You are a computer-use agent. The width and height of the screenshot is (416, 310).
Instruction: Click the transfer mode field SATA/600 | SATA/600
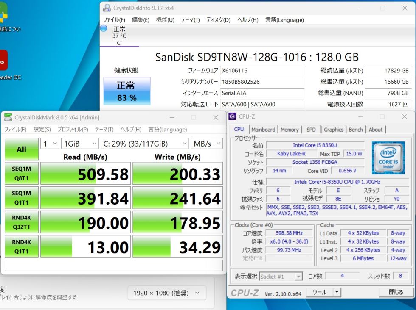pyautogui.click(x=262, y=104)
